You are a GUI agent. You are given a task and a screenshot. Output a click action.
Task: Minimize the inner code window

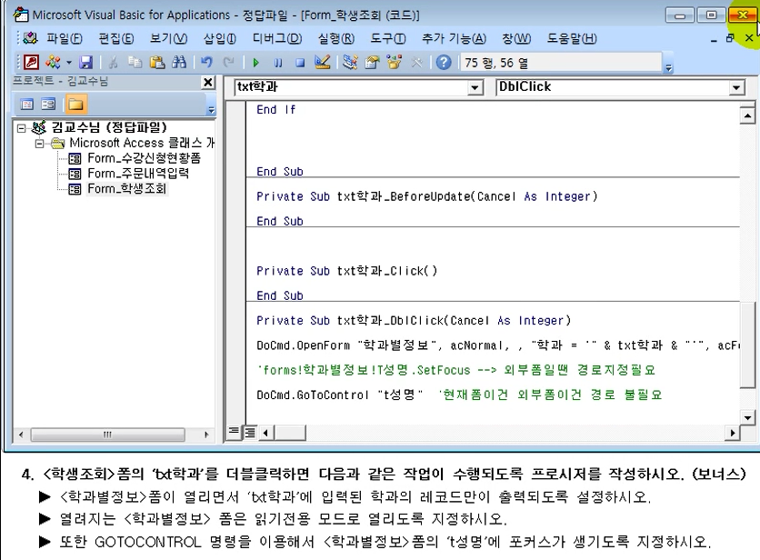714,39
